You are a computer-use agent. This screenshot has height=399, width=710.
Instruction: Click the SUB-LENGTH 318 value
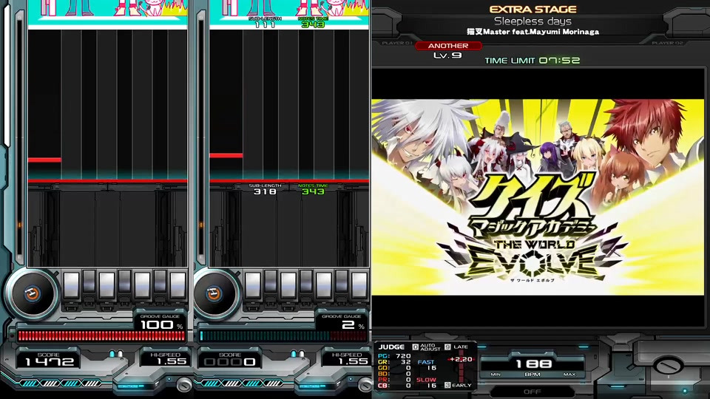(x=265, y=192)
